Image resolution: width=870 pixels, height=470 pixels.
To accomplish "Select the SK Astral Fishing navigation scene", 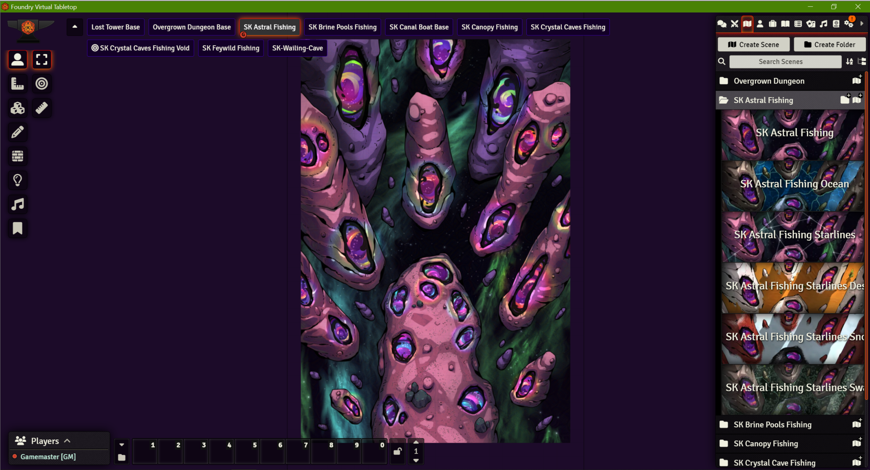I will (x=270, y=27).
